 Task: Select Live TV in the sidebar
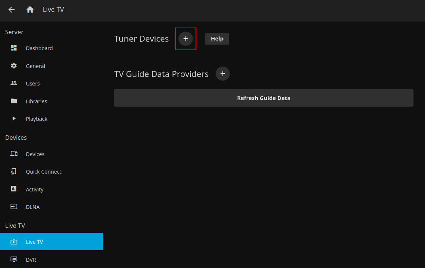(x=34, y=242)
